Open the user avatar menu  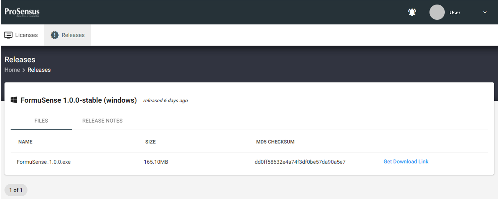pos(437,12)
